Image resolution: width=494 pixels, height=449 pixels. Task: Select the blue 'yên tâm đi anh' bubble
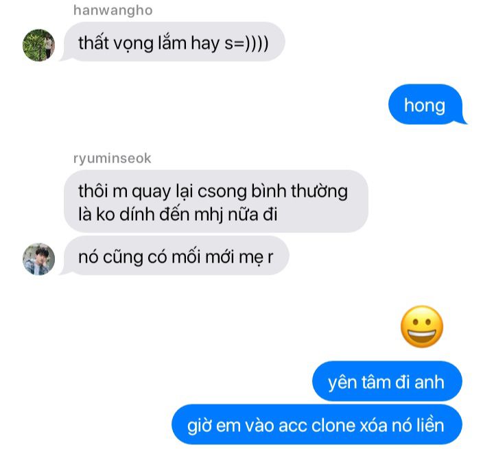pyautogui.click(x=387, y=382)
